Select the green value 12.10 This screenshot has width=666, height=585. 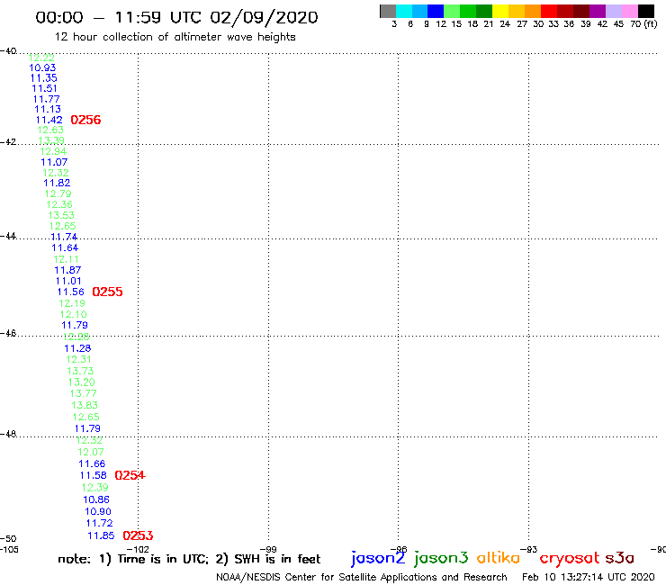[74, 314]
